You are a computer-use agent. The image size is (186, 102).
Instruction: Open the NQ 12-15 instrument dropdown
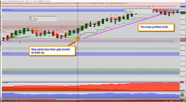(5, 1)
